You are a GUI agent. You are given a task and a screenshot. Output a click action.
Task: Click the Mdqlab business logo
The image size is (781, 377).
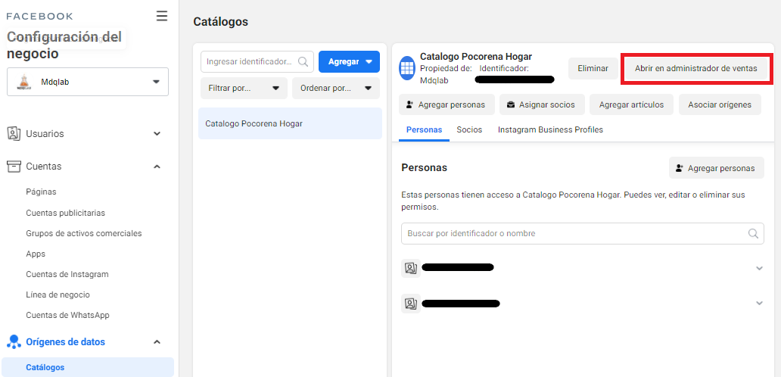(x=24, y=82)
